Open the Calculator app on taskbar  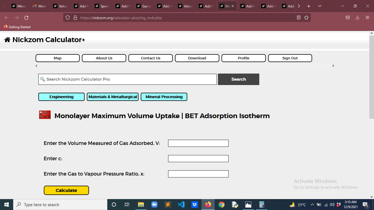click(x=261, y=205)
